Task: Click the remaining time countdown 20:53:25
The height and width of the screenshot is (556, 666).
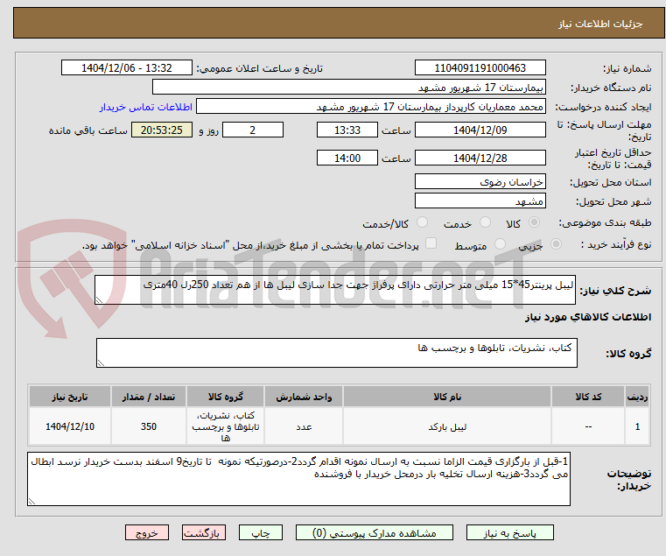Action: tap(162, 130)
